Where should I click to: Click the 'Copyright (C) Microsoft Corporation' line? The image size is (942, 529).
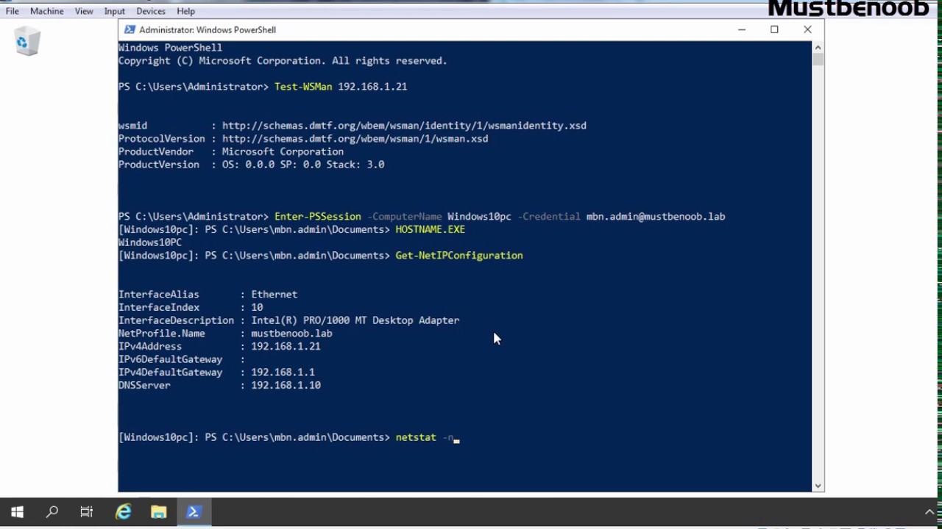coord(283,61)
